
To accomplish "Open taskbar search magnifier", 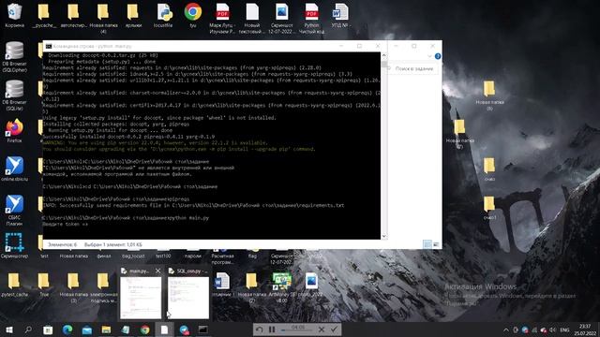I will tap(28, 330).
